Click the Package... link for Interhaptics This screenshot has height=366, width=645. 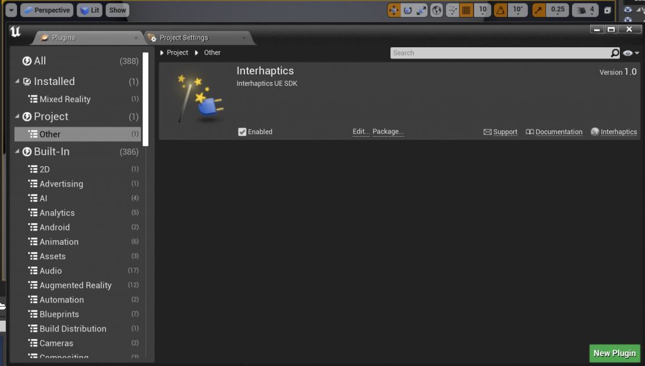click(x=388, y=132)
